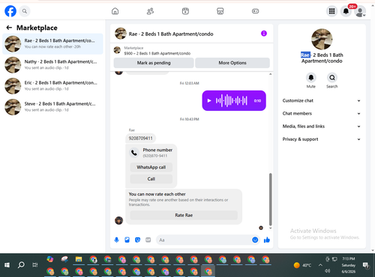Click Mark as pending button
Viewport: 375px width, 277px height.
tap(154, 63)
